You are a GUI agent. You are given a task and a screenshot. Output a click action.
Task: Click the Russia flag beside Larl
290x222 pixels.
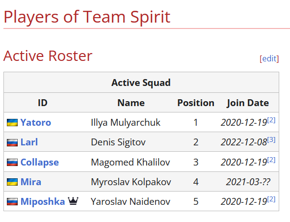pyautogui.click(x=12, y=142)
